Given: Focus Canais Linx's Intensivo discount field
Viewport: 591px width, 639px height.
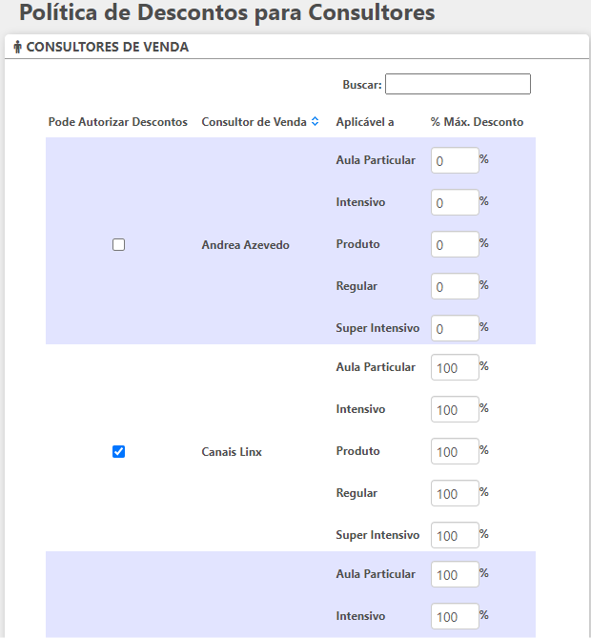Looking at the screenshot, I should coord(455,410).
